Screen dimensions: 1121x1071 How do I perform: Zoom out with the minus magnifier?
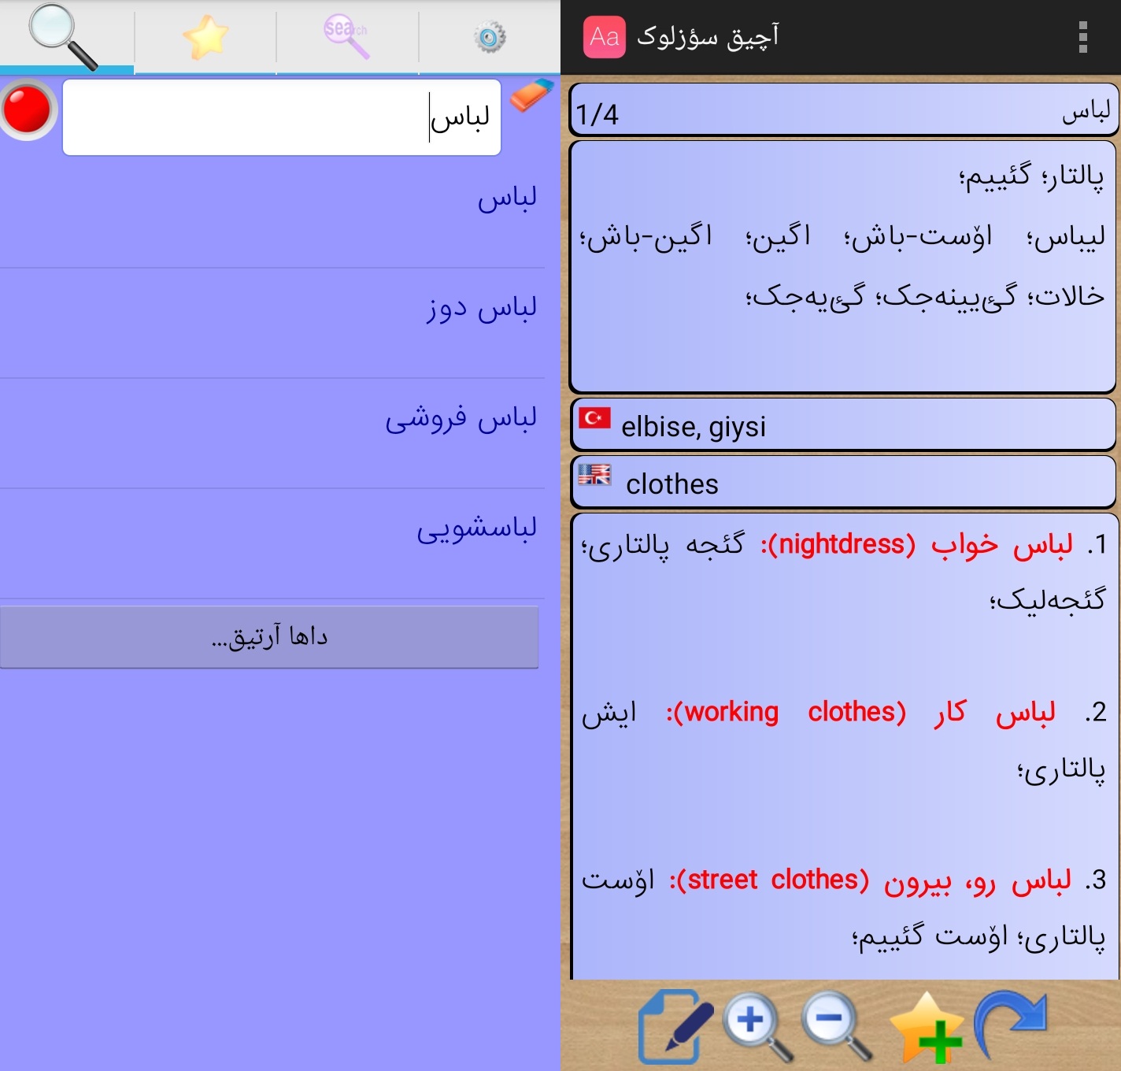[836, 1025]
